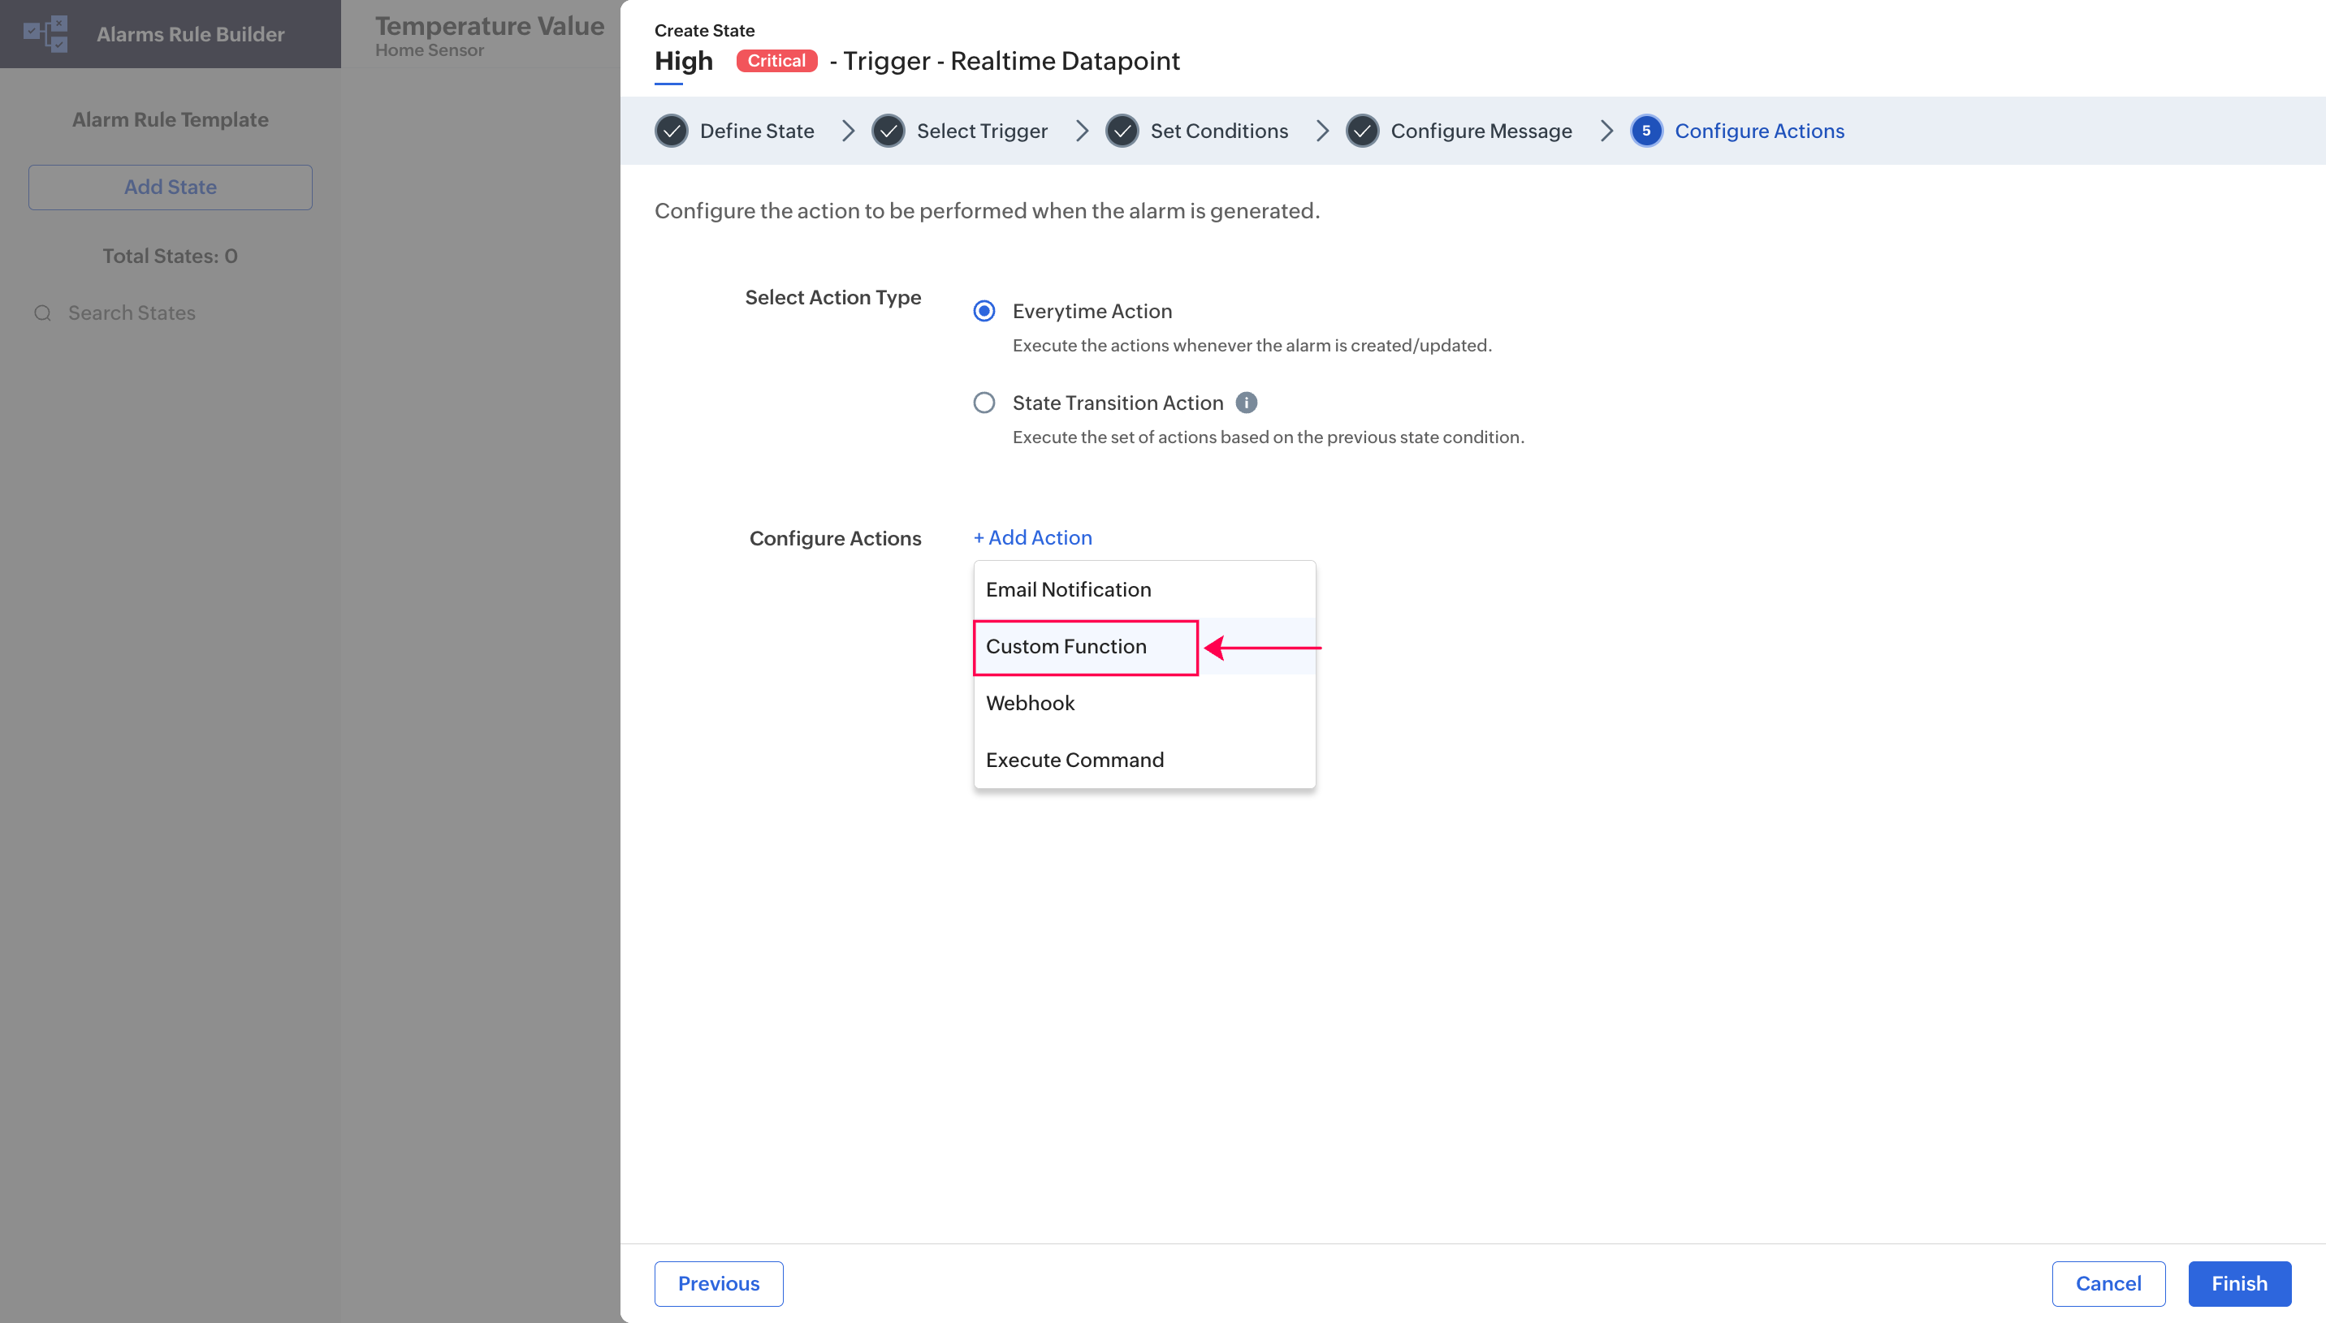Click the State Transition Action info icon
Image resolution: width=2326 pixels, height=1323 pixels.
pos(1246,403)
